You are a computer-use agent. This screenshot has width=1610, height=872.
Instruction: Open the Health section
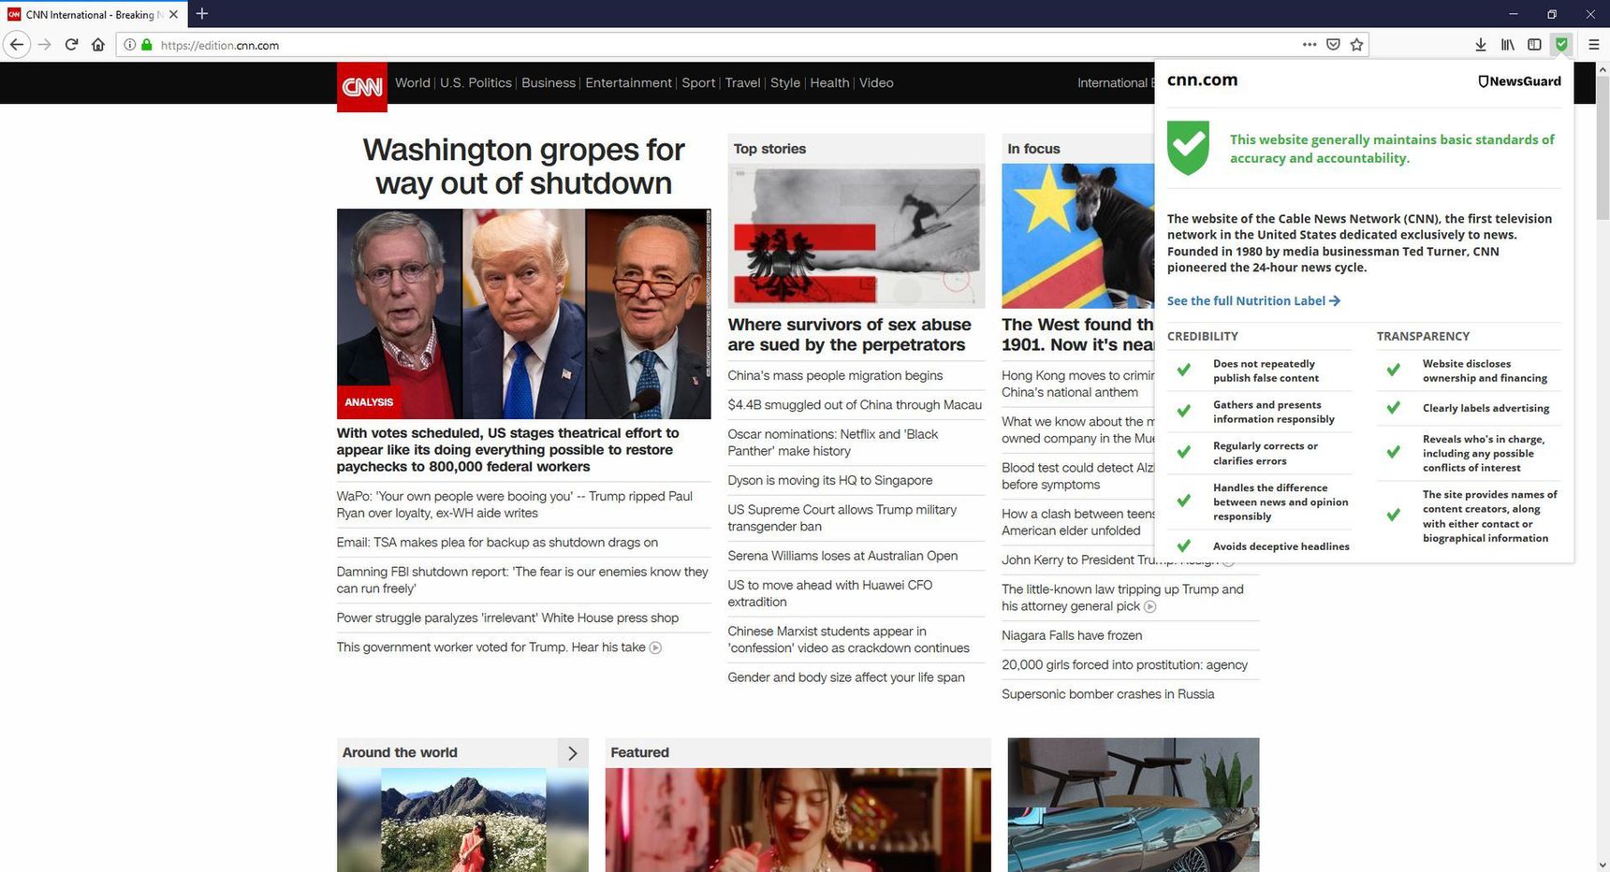pyautogui.click(x=829, y=82)
